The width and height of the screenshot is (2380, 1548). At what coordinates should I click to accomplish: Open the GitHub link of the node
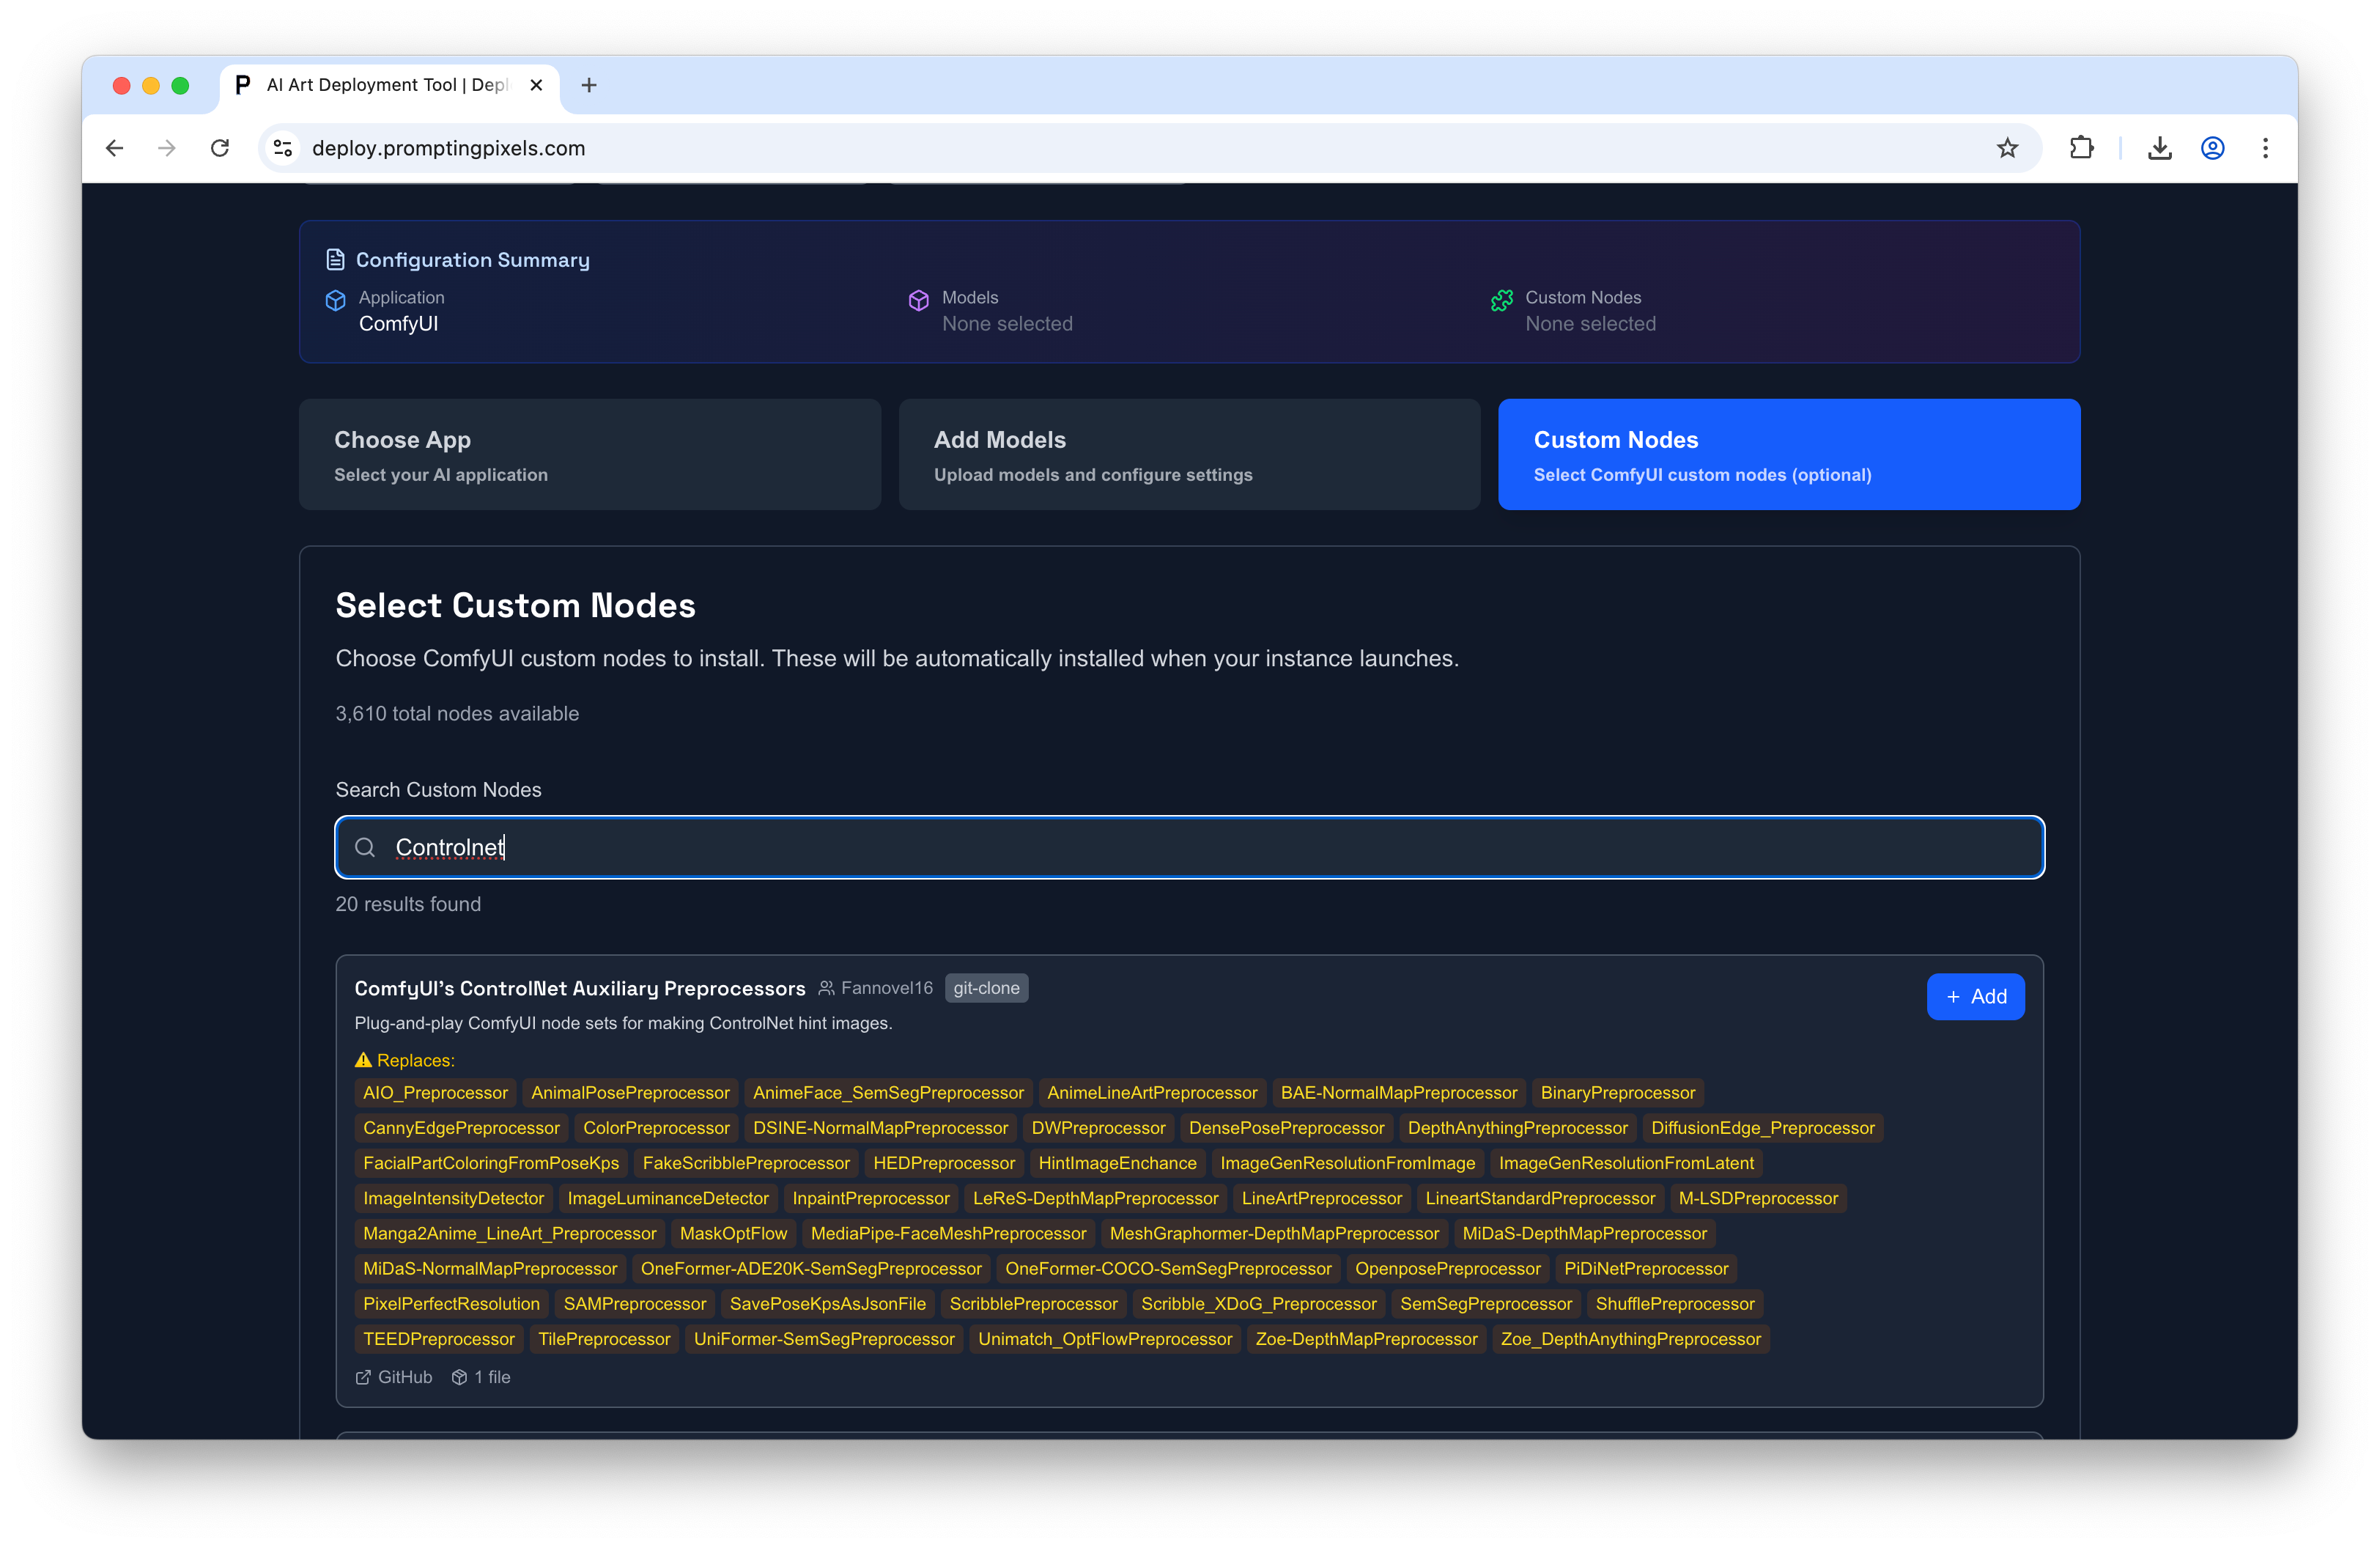pos(394,1377)
